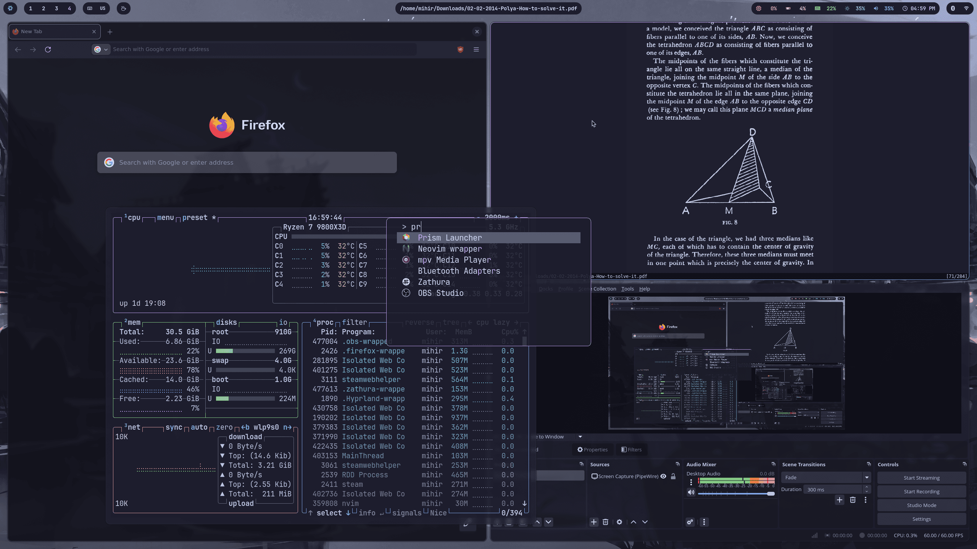This screenshot has height=549, width=977.
Task: Click the CPU usage icon in top bar
Action: [759, 8]
